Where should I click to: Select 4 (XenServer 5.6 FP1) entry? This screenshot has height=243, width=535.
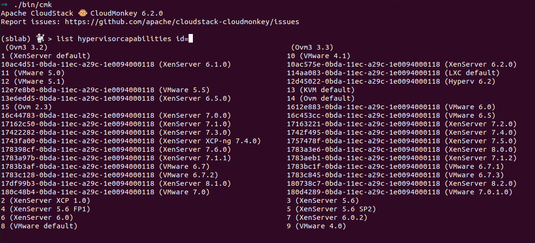click(x=45, y=209)
